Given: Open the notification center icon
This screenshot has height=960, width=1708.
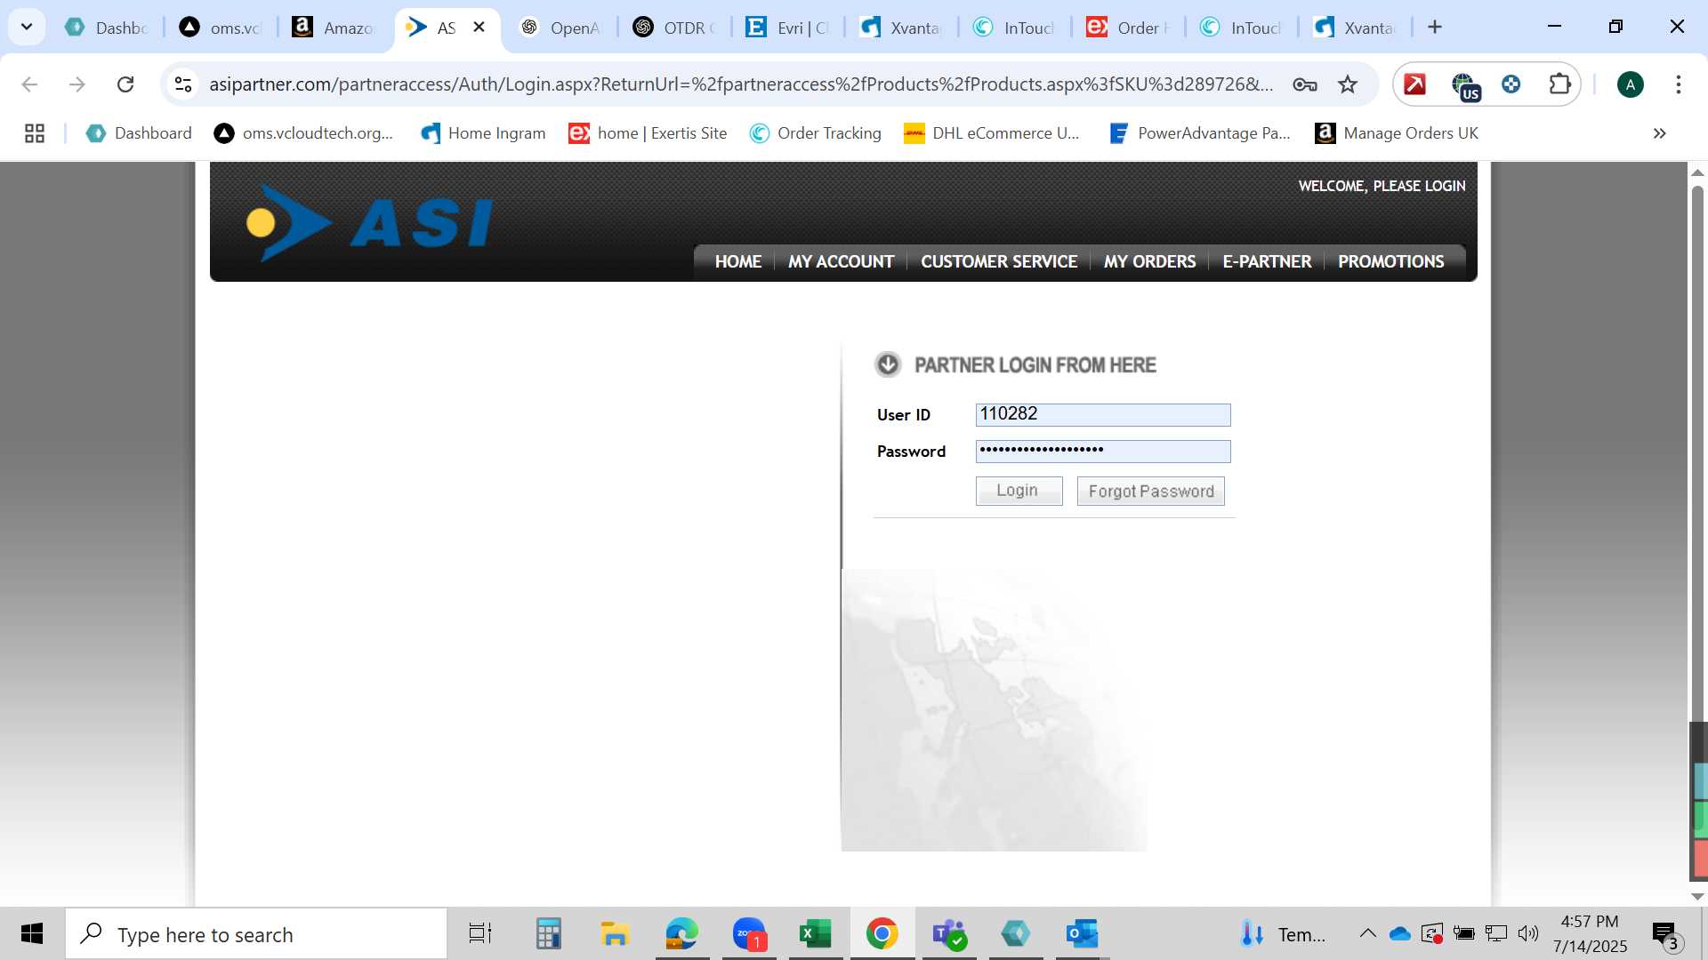Looking at the screenshot, I should pos(1665,934).
